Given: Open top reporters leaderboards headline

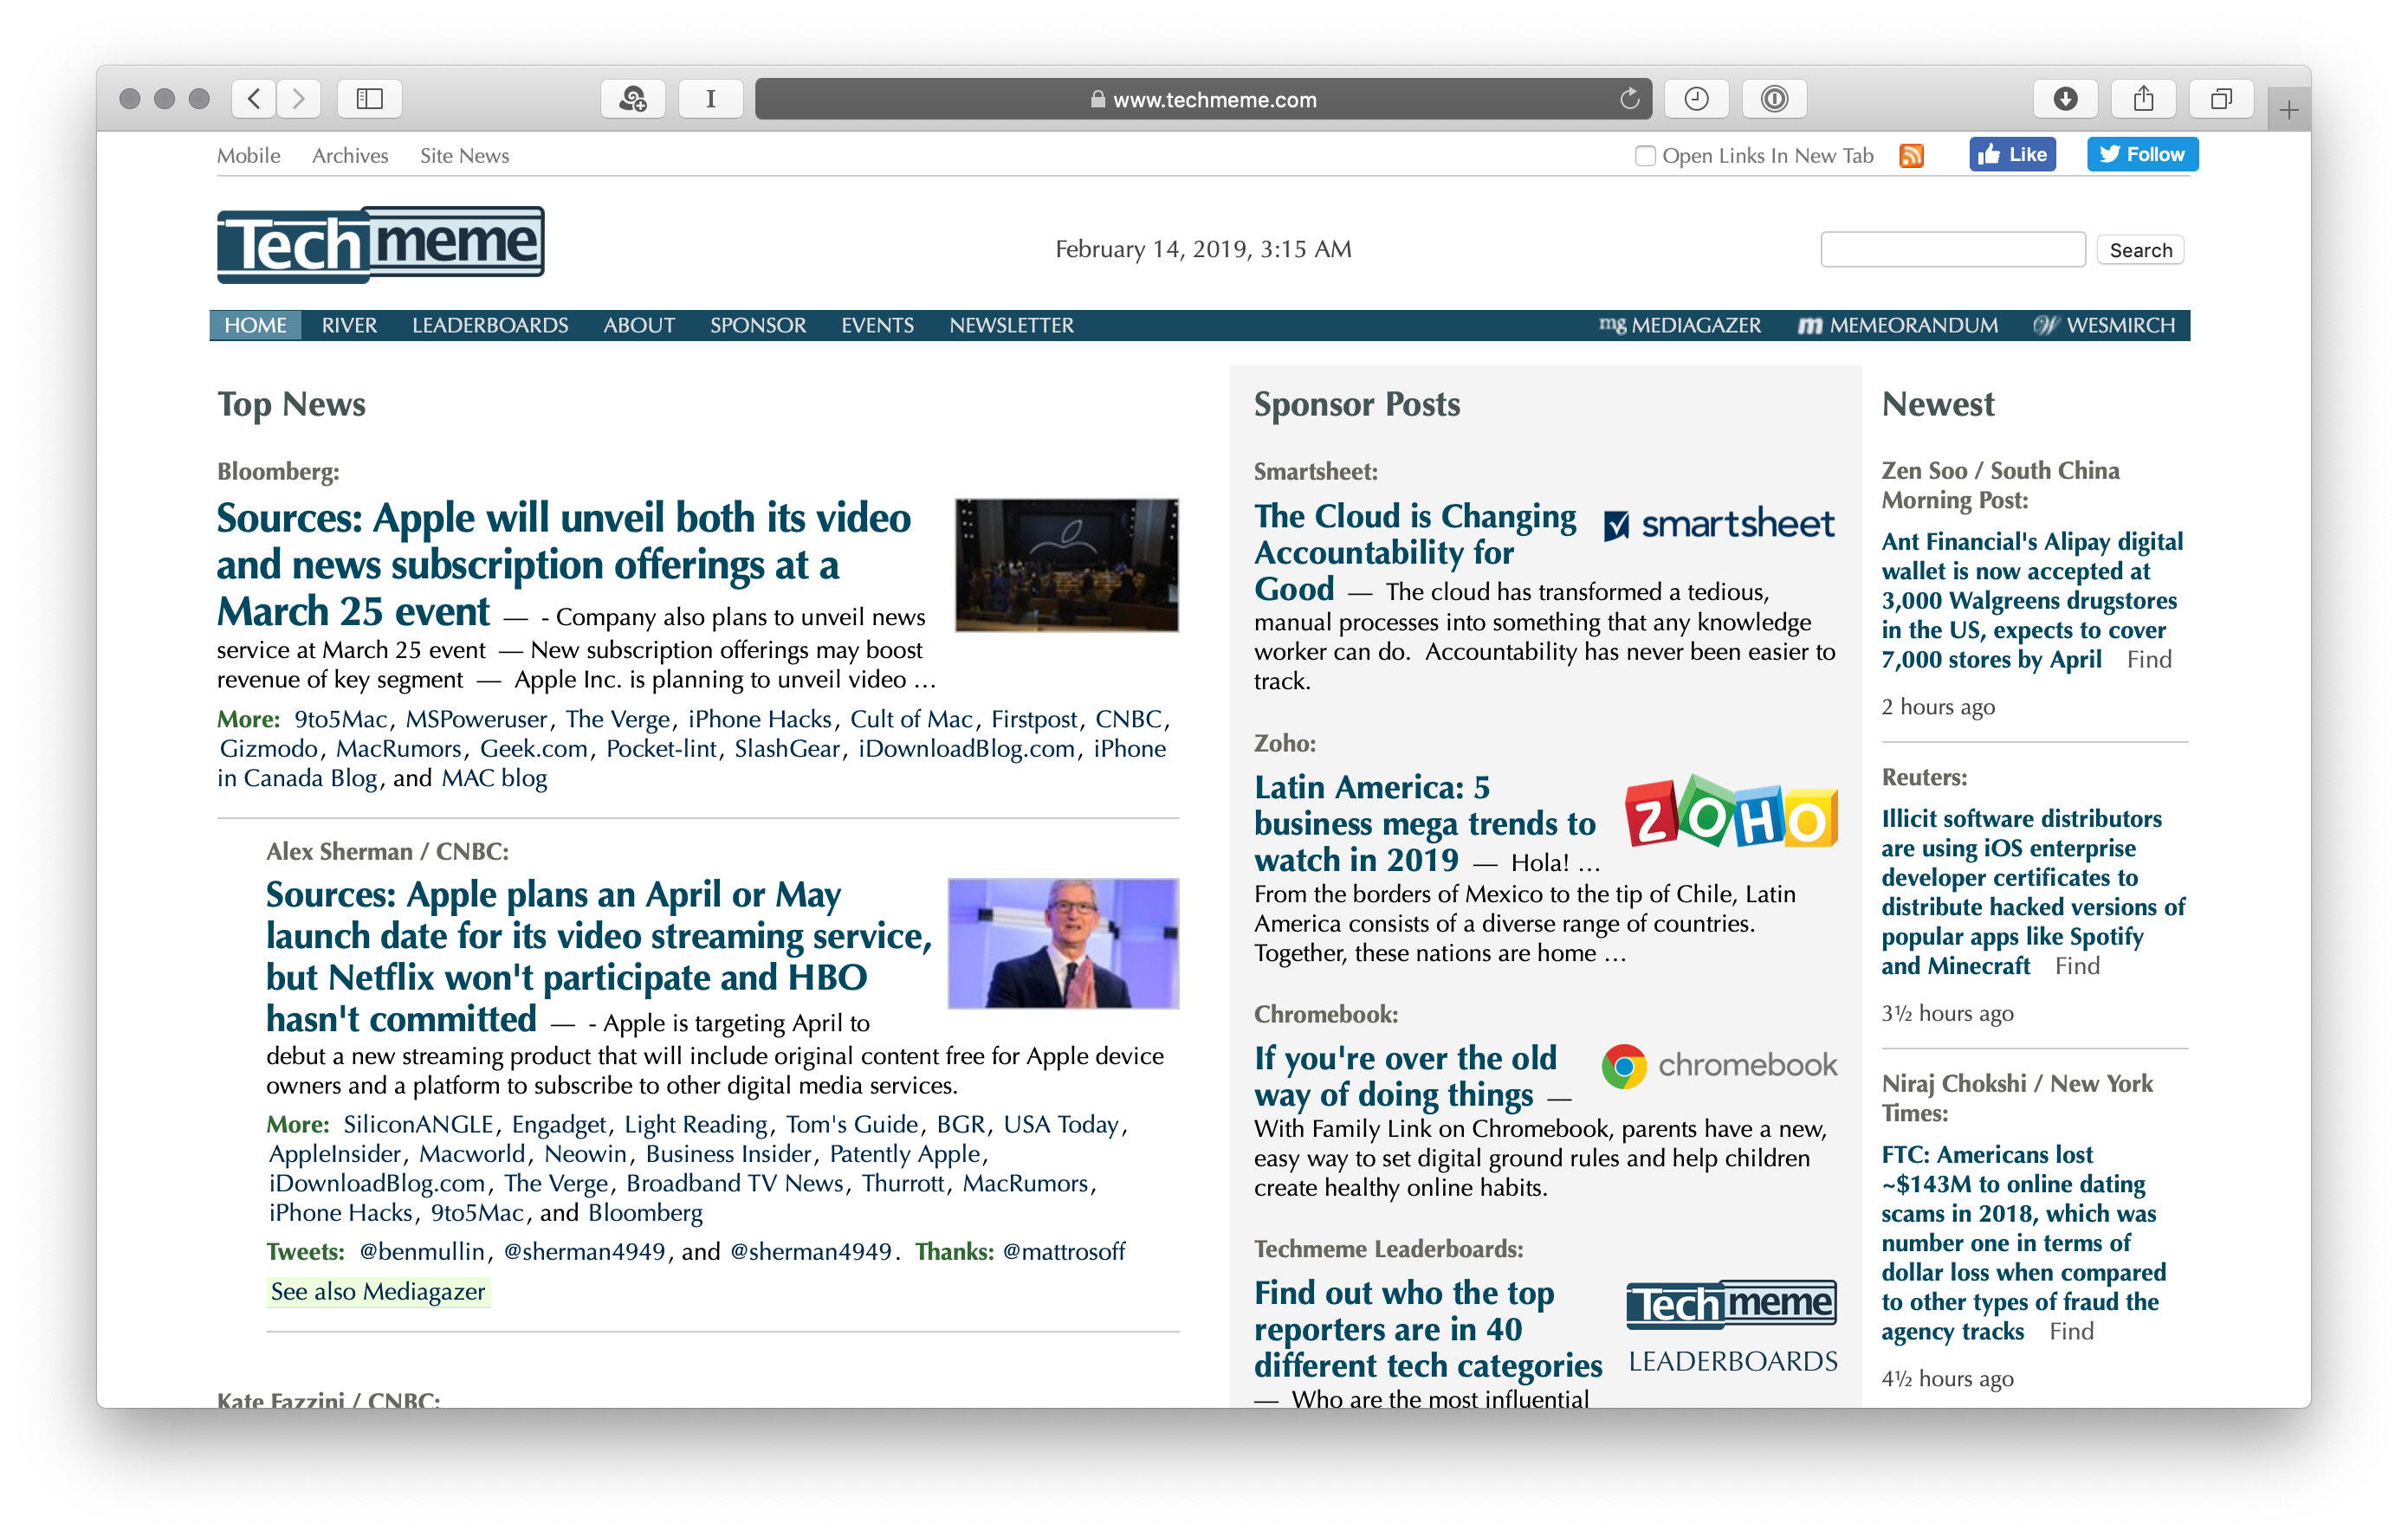Looking at the screenshot, I should 1427,1328.
